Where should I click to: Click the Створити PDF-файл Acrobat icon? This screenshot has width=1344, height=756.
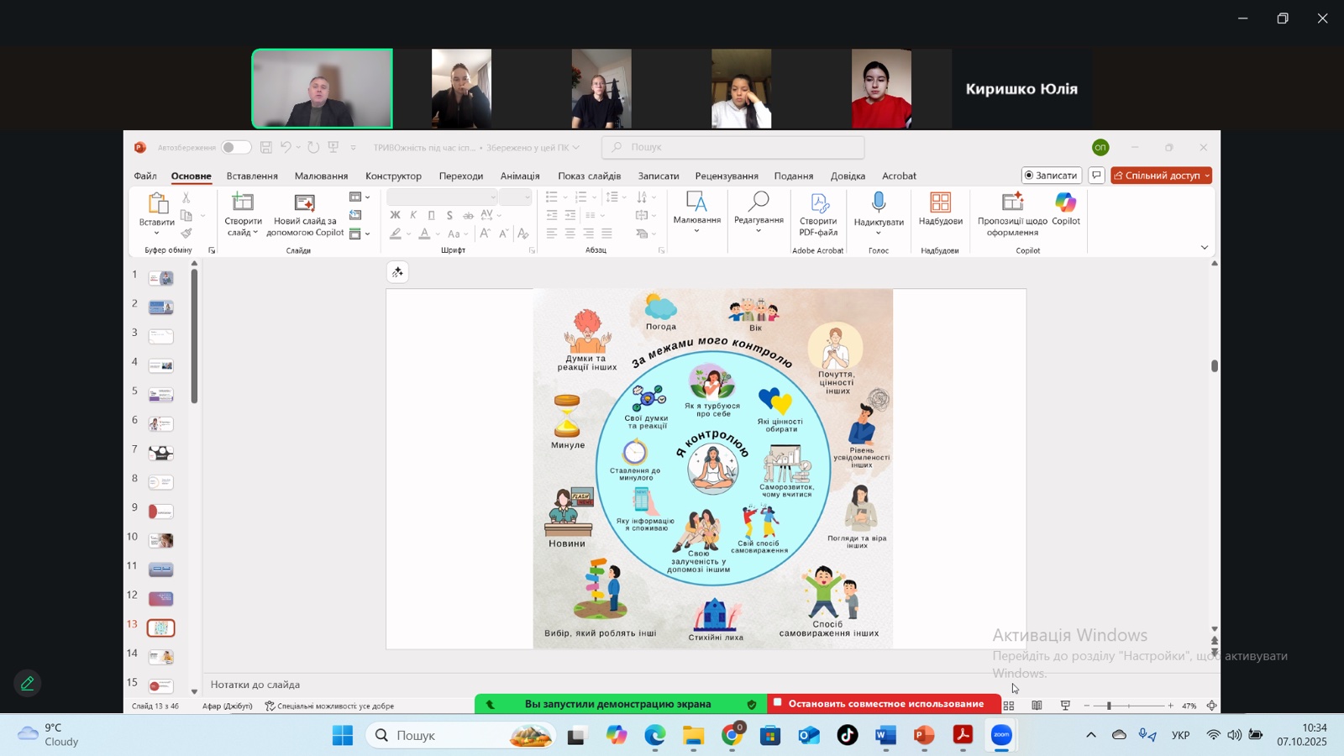pyautogui.click(x=818, y=203)
